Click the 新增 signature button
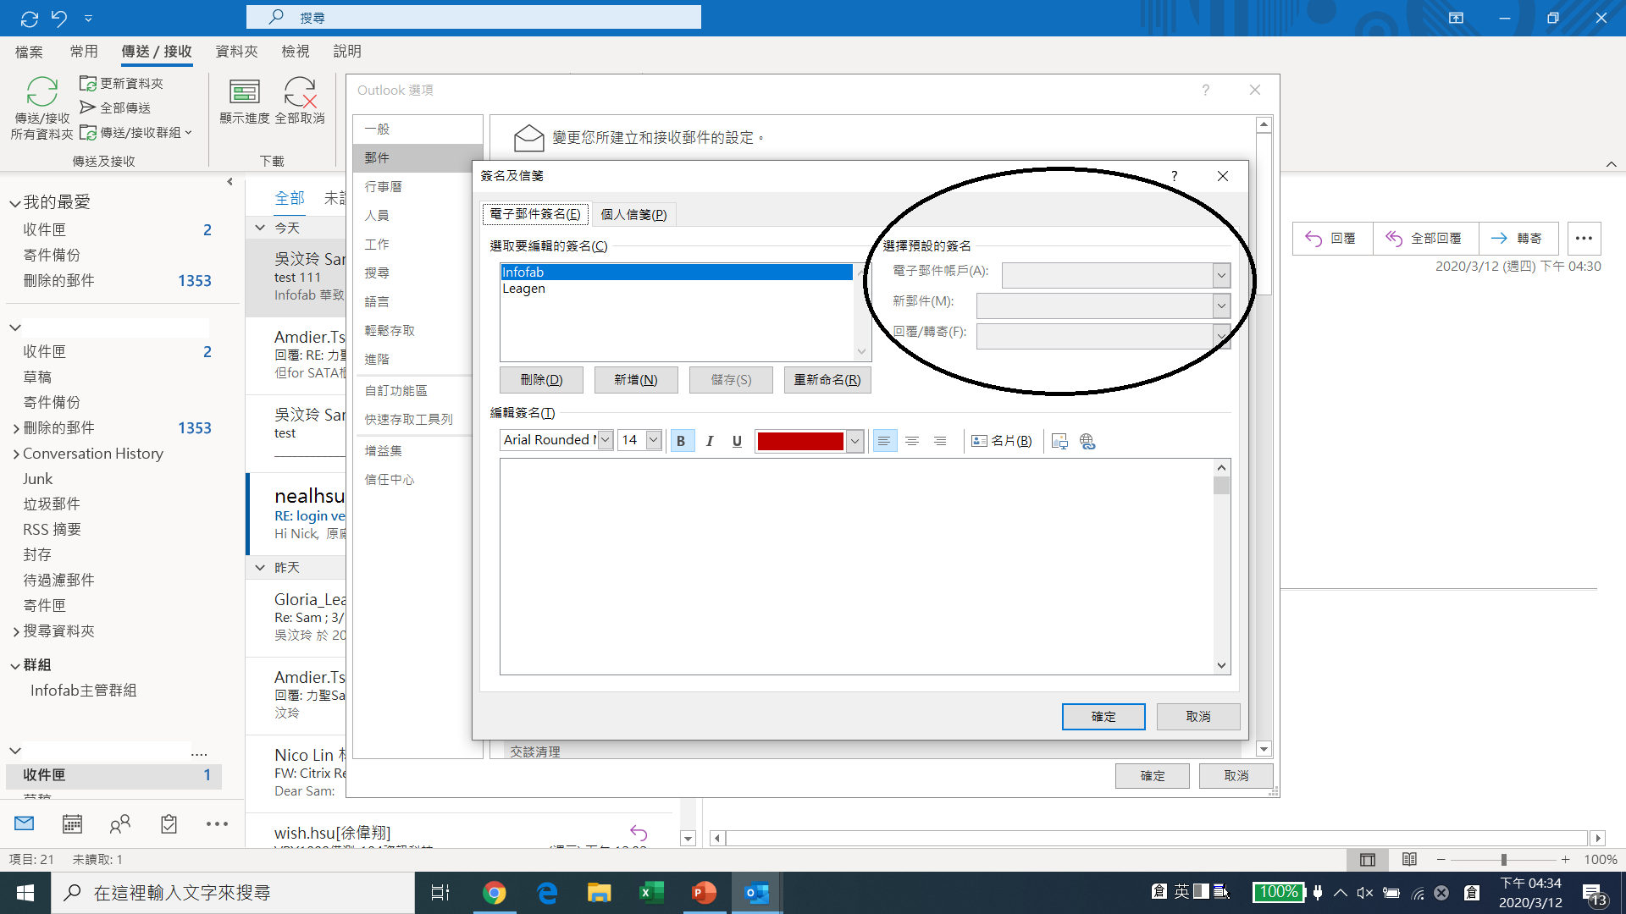 pyautogui.click(x=636, y=380)
